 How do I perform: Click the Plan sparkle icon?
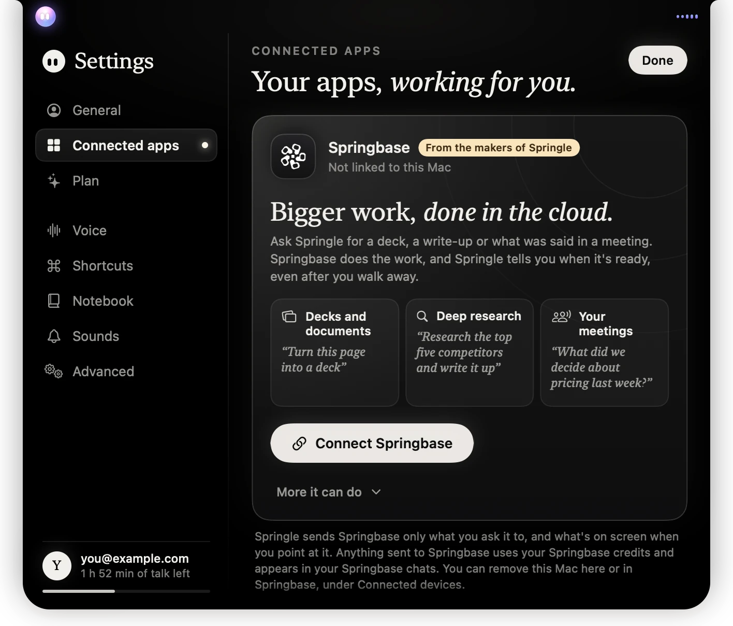pos(54,181)
